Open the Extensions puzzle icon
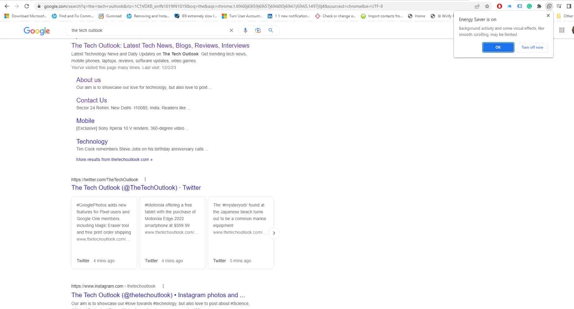 (x=539, y=6)
